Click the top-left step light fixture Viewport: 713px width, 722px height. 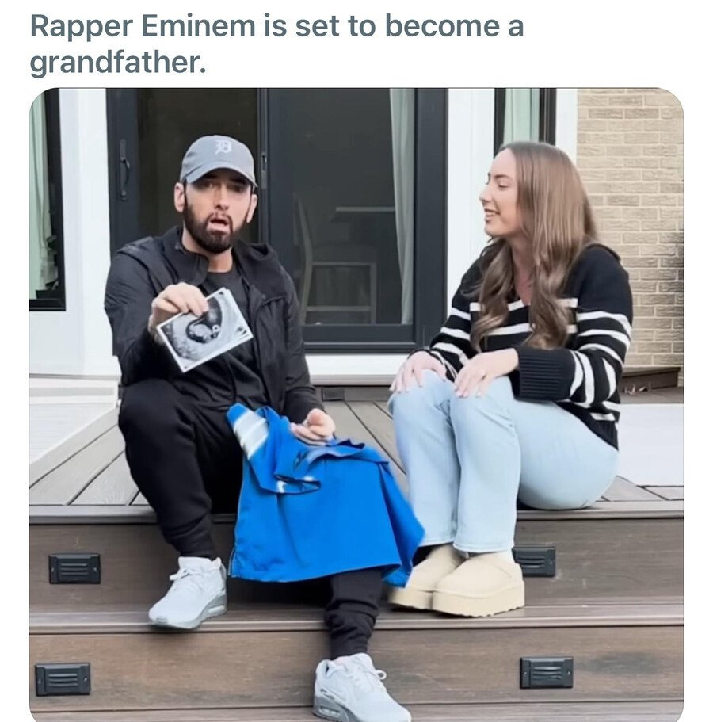pos(74,567)
